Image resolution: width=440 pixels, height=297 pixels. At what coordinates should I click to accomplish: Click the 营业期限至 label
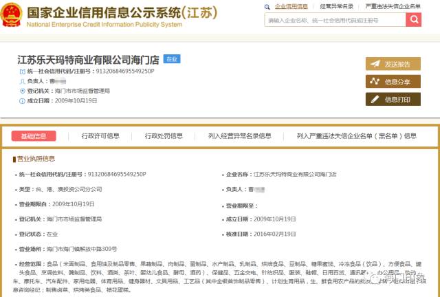(242, 206)
